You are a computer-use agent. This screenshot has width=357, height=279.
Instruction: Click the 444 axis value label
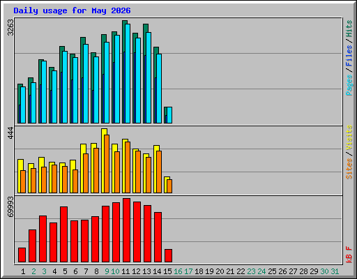[10, 133]
